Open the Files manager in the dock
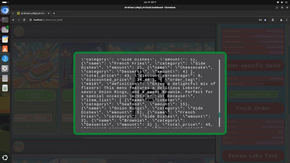 pos(5,29)
